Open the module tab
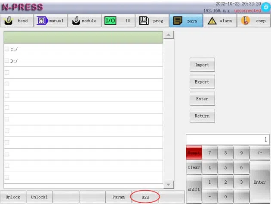 (84, 21)
